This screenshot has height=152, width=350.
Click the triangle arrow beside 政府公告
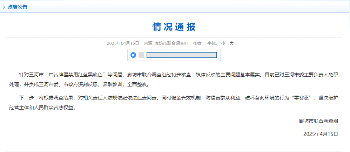[4, 7]
